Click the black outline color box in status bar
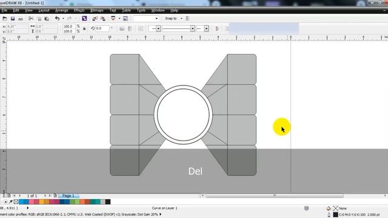This screenshot has width=388, height=218. click(335, 214)
